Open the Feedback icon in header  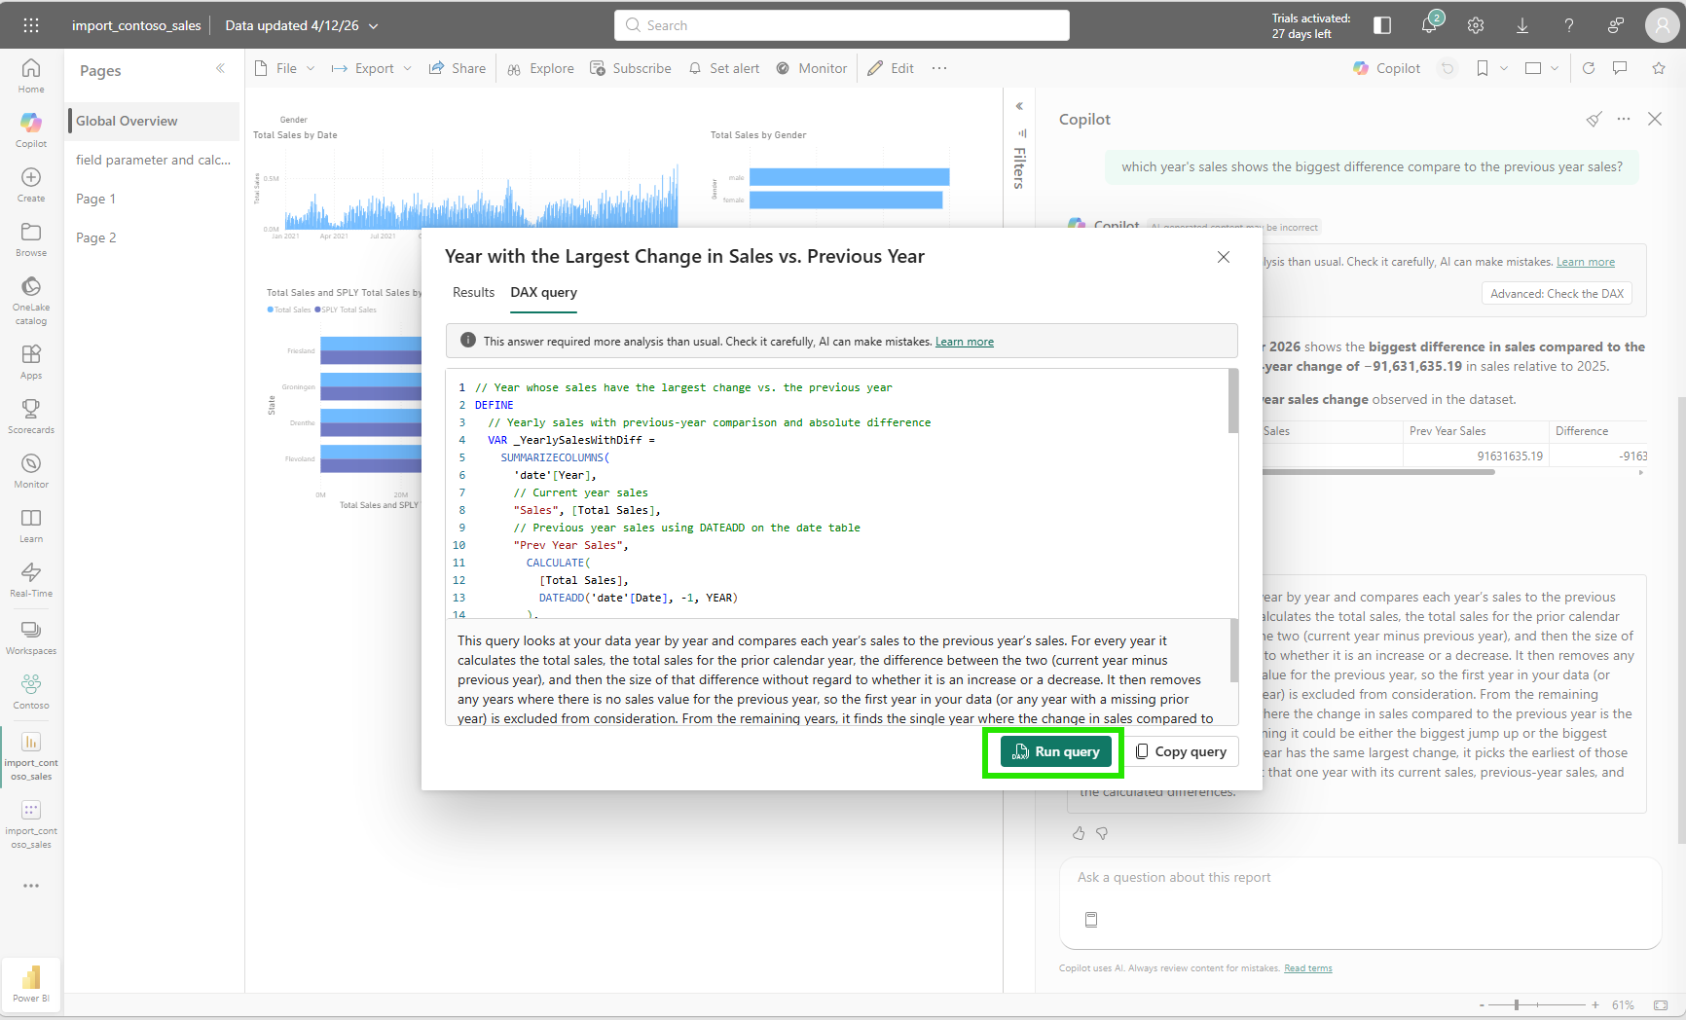[1616, 25]
